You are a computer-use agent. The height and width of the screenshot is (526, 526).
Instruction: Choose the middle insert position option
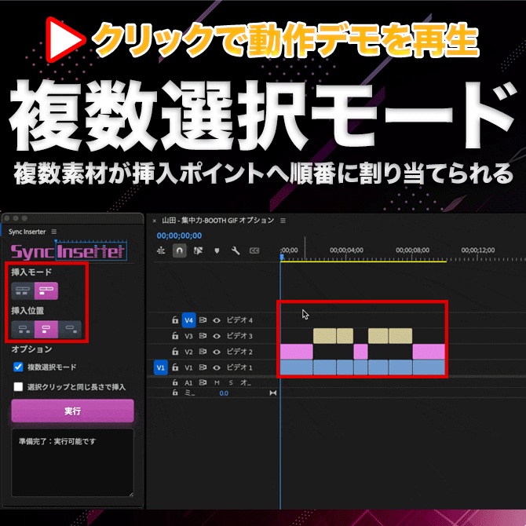coord(46,329)
